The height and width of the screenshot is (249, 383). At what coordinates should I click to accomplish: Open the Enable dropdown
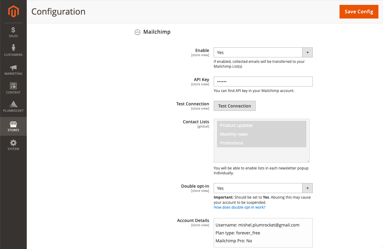pyautogui.click(x=307, y=52)
